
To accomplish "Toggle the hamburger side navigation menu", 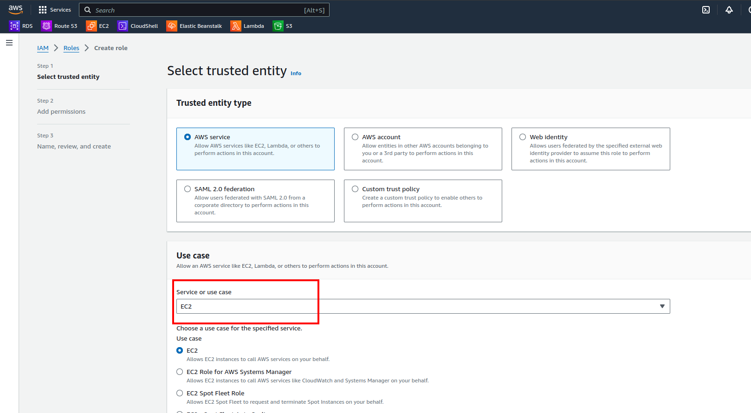I will click(x=9, y=43).
